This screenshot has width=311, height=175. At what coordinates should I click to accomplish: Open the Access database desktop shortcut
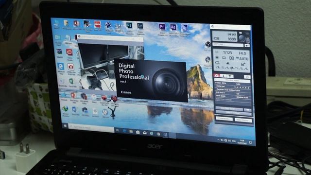click(76, 24)
